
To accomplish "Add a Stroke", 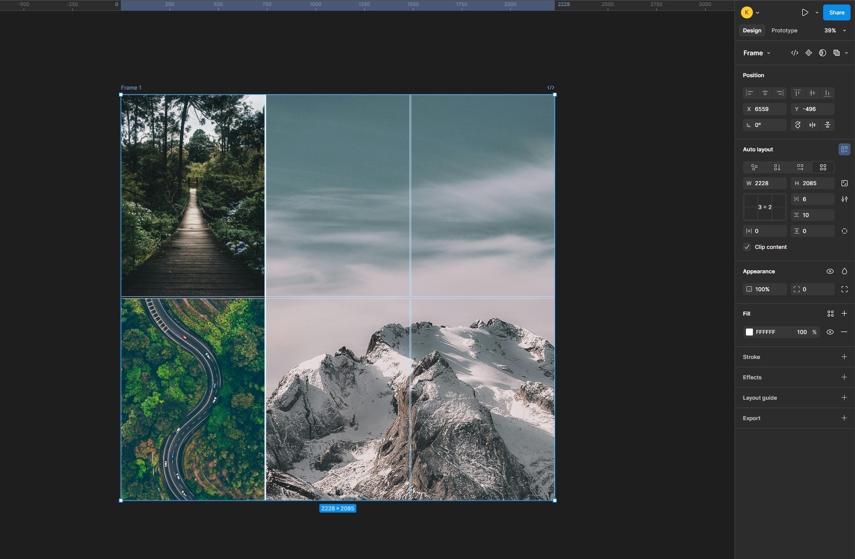I will pos(844,357).
